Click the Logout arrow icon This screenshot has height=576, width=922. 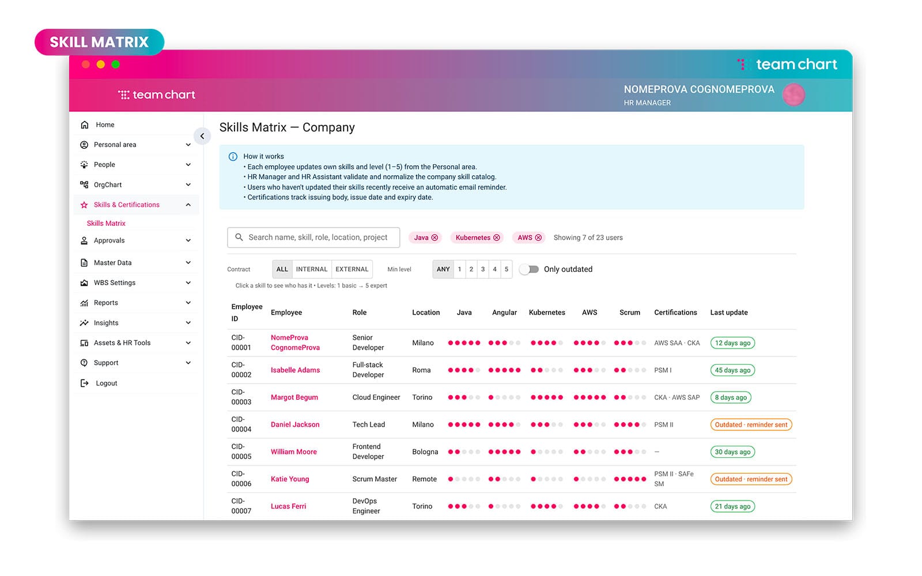84,383
